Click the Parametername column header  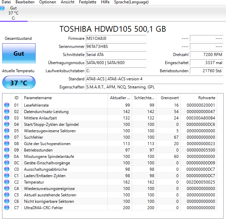[x=65, y=98]
